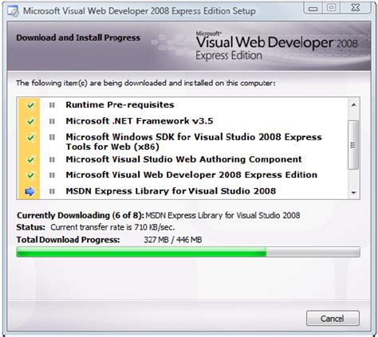Viewport: 378px width, 337px height.
Task: Click the item list scrollbar thumb
Action: (x=353, y=145)
